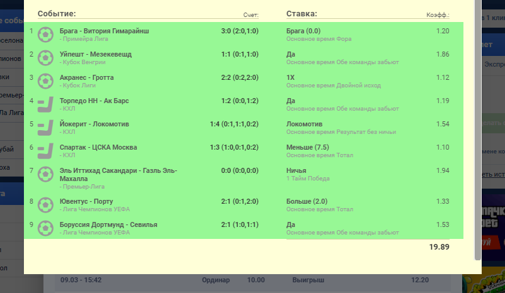Click the coefficient 1.12
The width and height of the screenshot is (505, 293).
click(443, 77)
